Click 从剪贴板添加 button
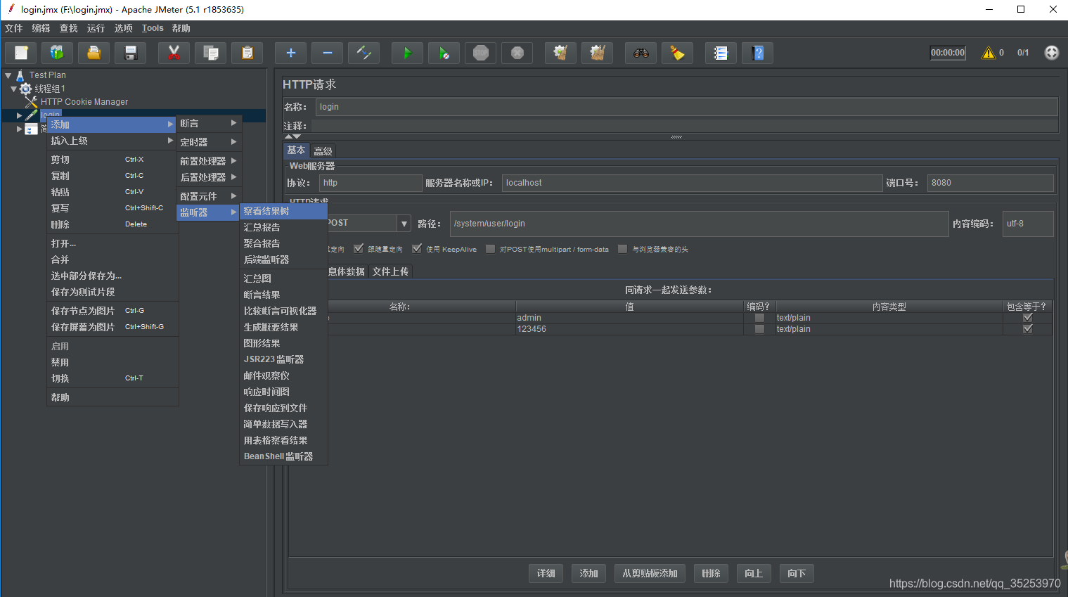The width and height of the screenshot is (1068, 597). click(x=650, y=573)
